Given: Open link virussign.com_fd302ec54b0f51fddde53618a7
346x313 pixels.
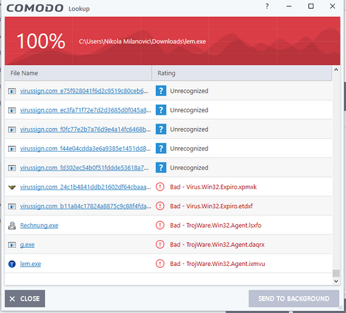Looking at the screenshot, I should 84,168.
